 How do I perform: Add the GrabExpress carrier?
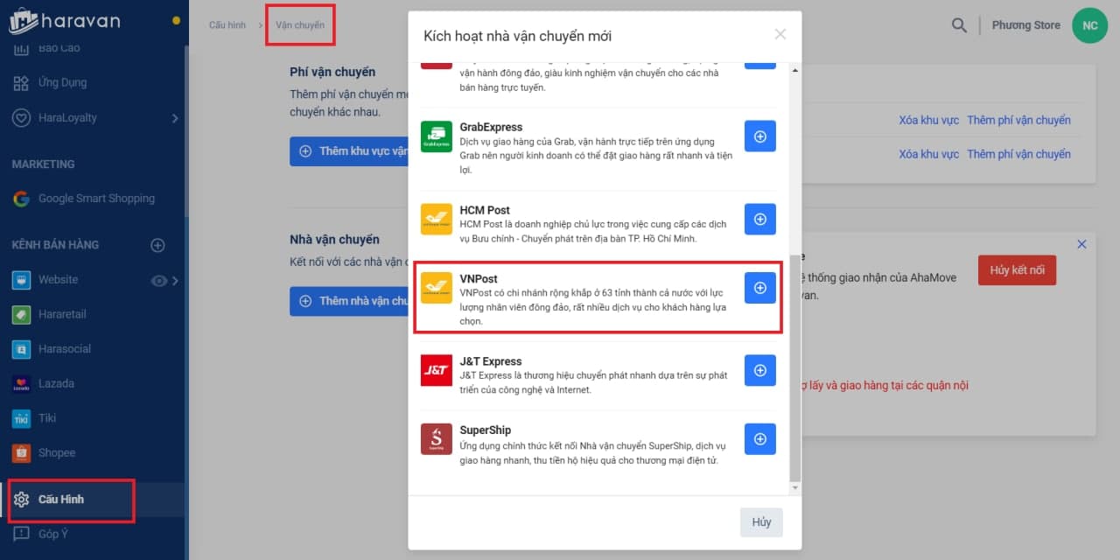click(760, 136)
